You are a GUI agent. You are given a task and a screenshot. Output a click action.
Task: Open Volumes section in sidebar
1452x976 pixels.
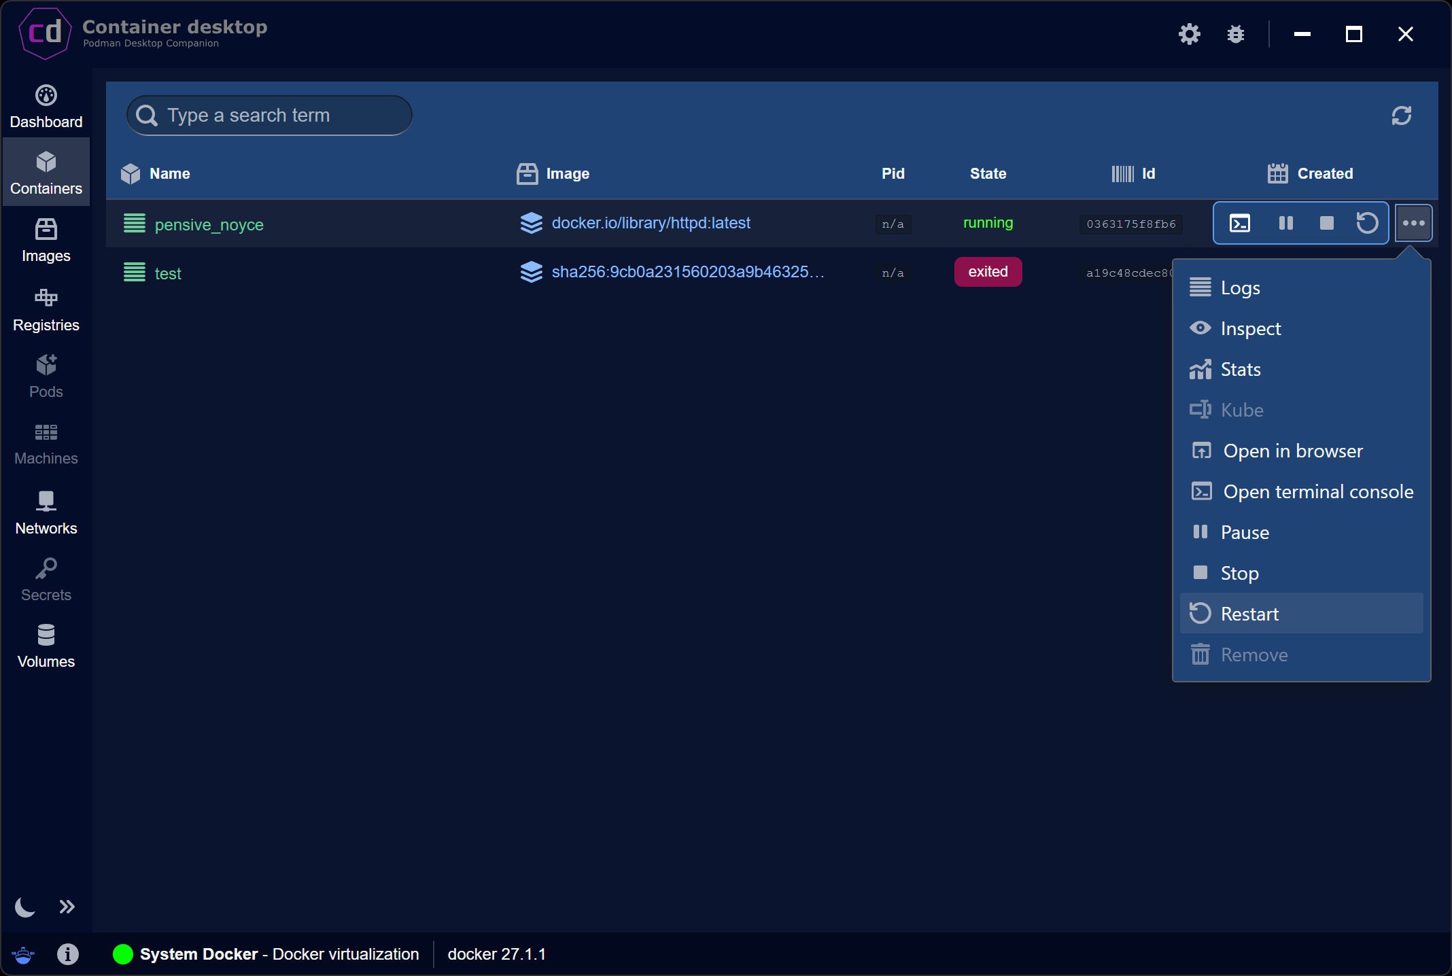pos(46,646)
